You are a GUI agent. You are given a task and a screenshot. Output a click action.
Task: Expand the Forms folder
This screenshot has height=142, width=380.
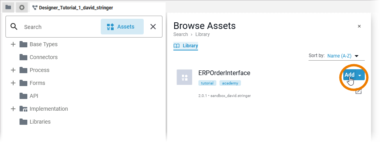point(13,83)
